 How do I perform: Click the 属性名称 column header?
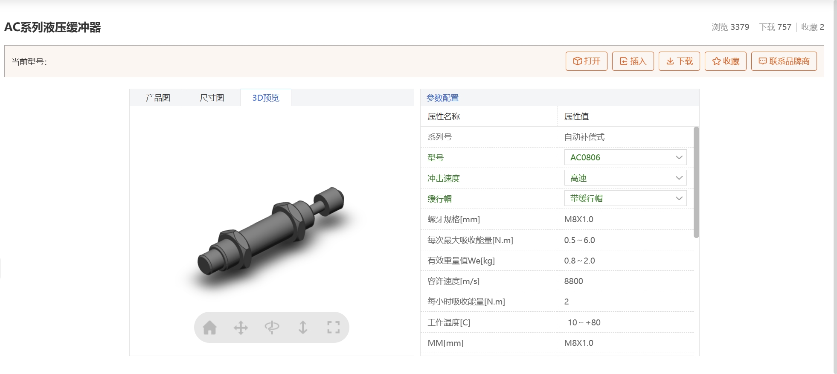click(444, 116)
